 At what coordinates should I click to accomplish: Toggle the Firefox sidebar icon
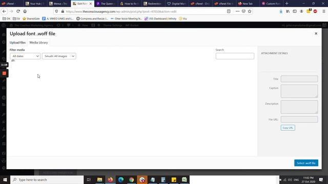click(295, 11)
